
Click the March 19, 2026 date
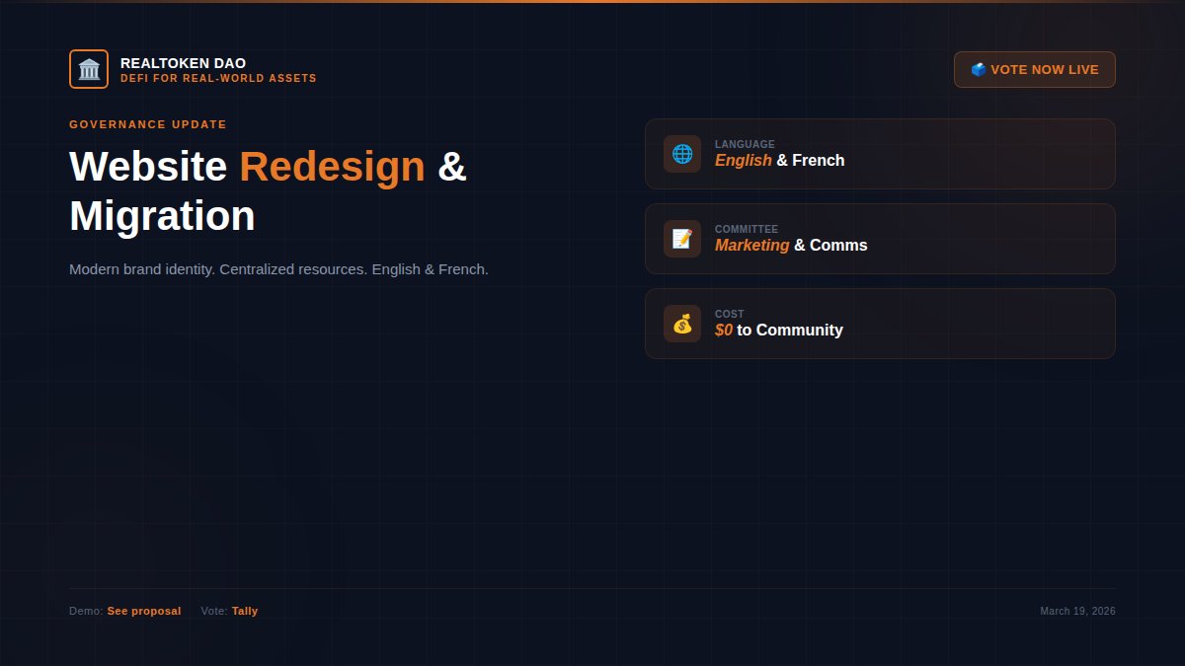pos(1077,611)
